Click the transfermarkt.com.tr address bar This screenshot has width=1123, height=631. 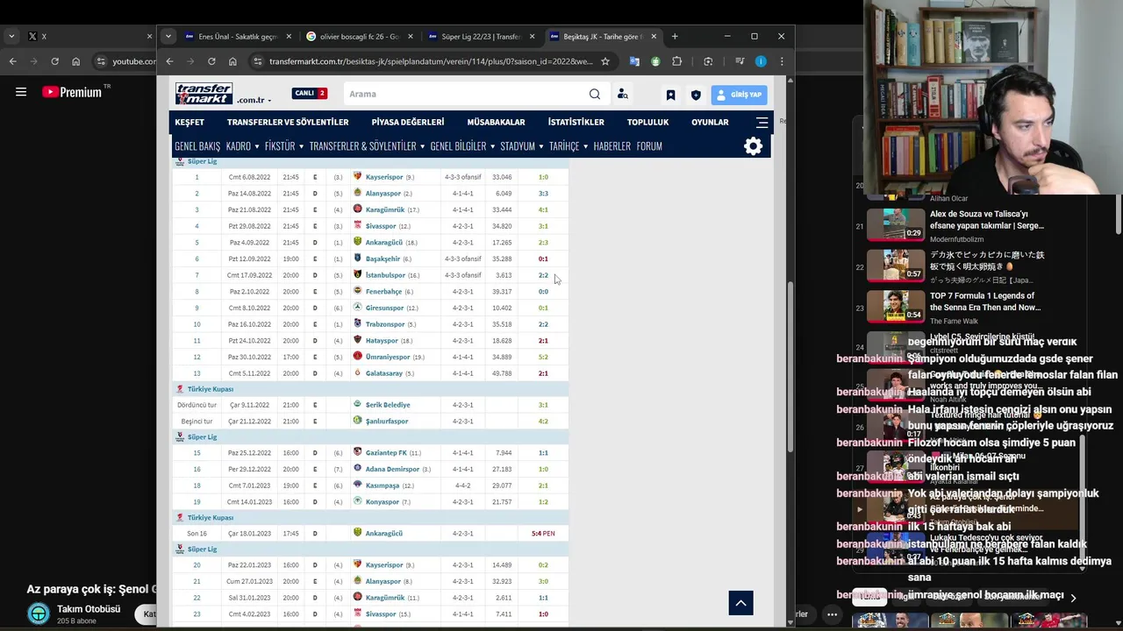430,61
